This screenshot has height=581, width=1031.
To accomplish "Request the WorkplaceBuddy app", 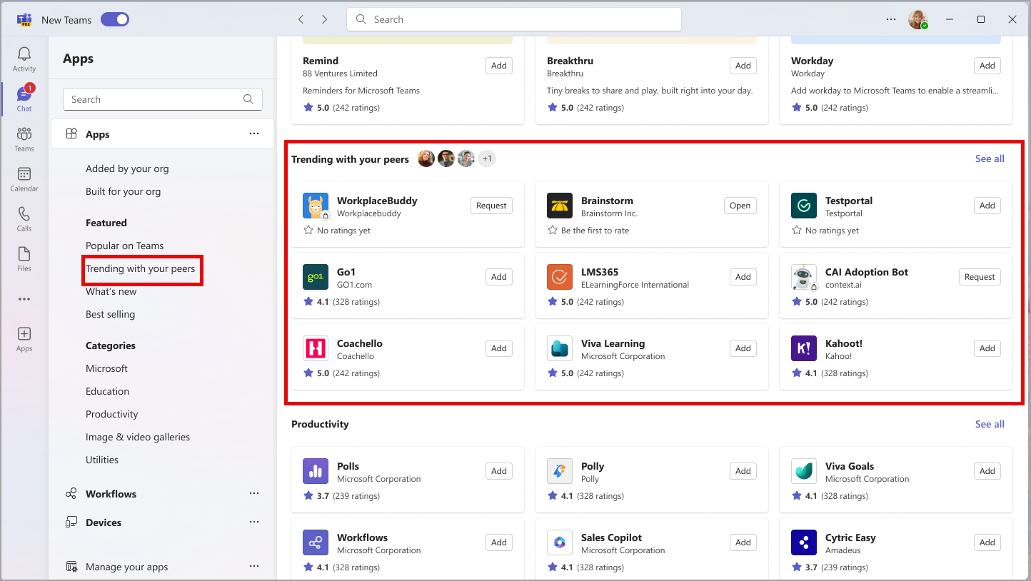I will (x=491, y=206).
